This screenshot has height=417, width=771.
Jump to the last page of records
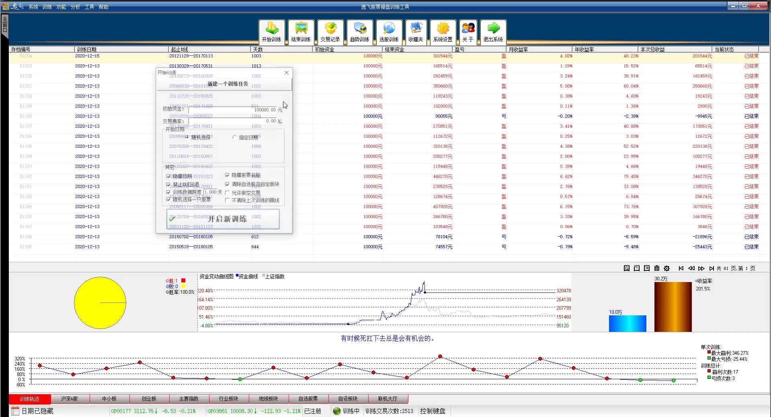click(x=712, y=268)
